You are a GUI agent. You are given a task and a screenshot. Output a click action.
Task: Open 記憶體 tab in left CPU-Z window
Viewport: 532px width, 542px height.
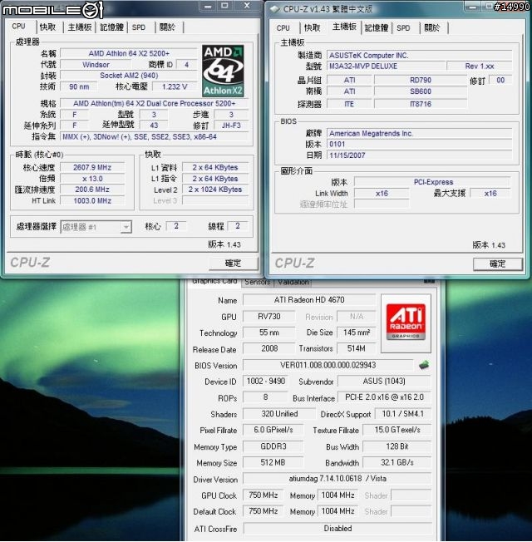pyautogui.click(x=111, y=27)
